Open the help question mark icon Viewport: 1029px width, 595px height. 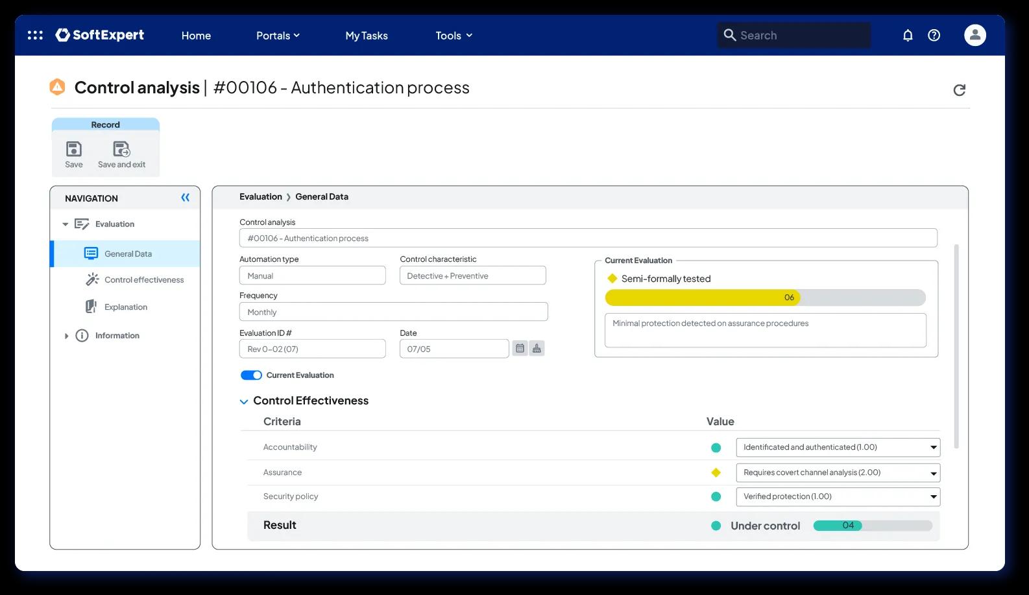(934, 35)
